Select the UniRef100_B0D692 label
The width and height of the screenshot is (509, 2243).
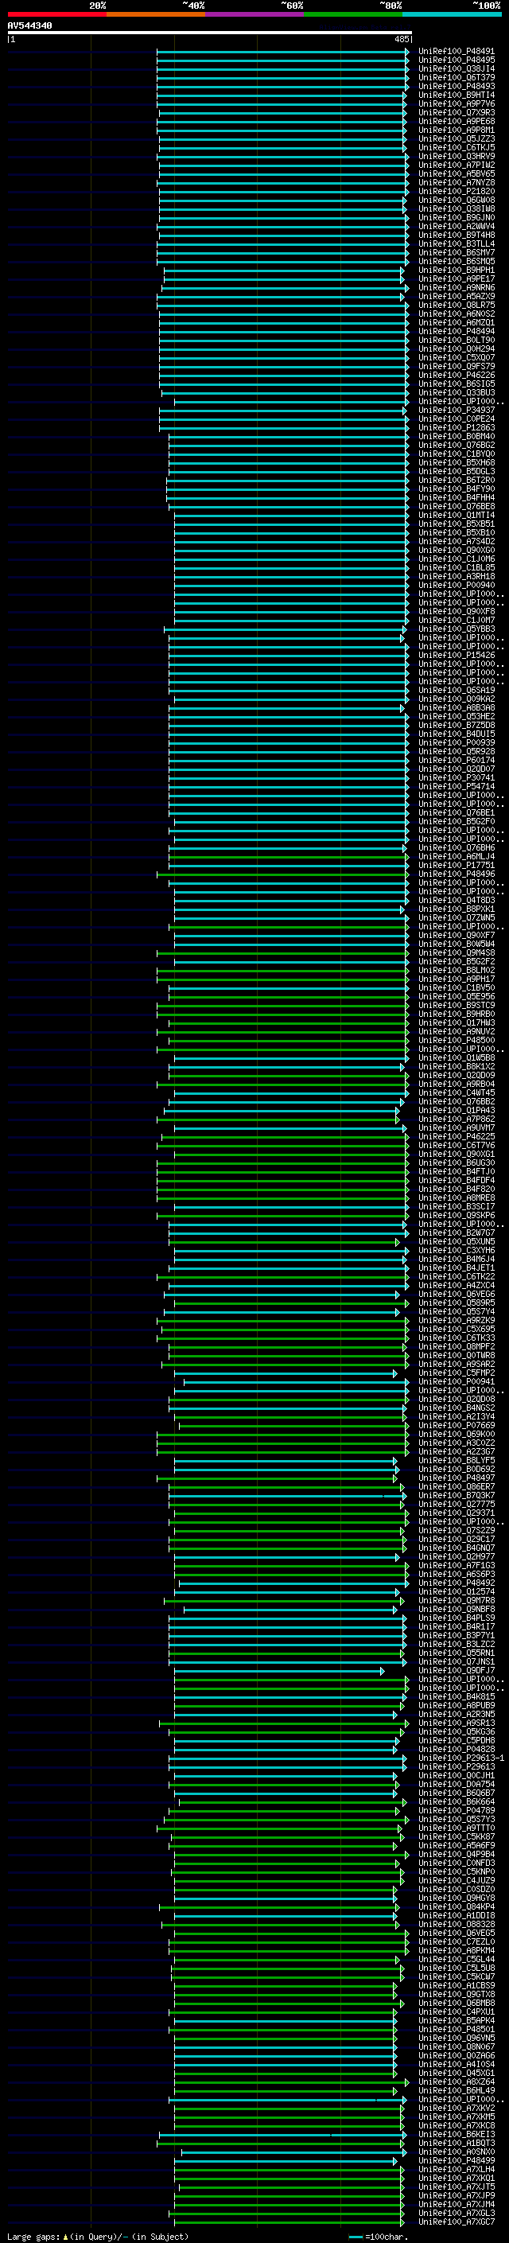456,1469
